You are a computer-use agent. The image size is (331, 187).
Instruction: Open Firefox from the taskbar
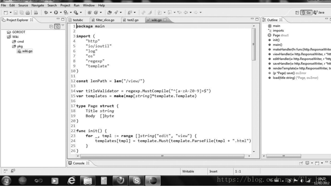[120, 181]
